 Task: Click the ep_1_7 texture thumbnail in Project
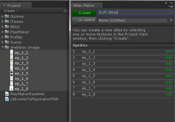pos(12,83)
